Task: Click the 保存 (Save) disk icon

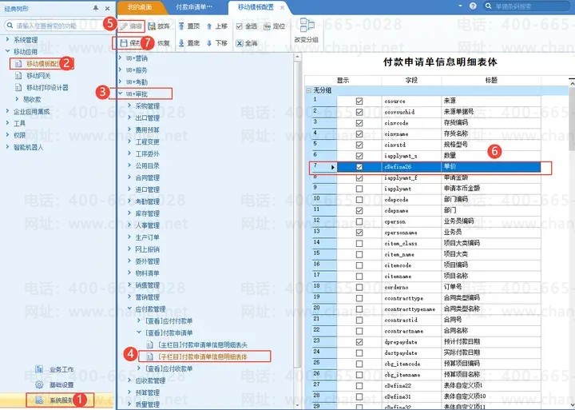Action: tap(124, 42)
